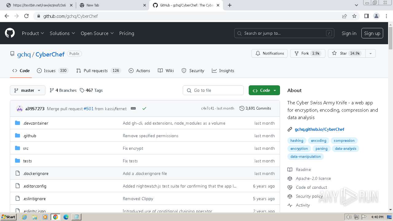The width and height of the screenshot is (393, 221).
Task: Open the green Code dropdown
Action: coord(264,90)
